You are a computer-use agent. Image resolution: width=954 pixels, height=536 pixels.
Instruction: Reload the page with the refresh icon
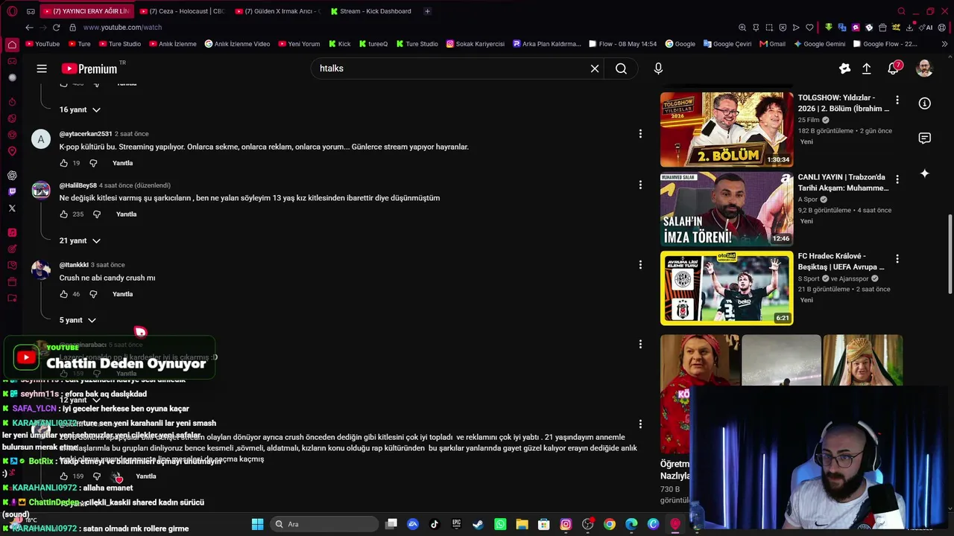tap(56, 28)
